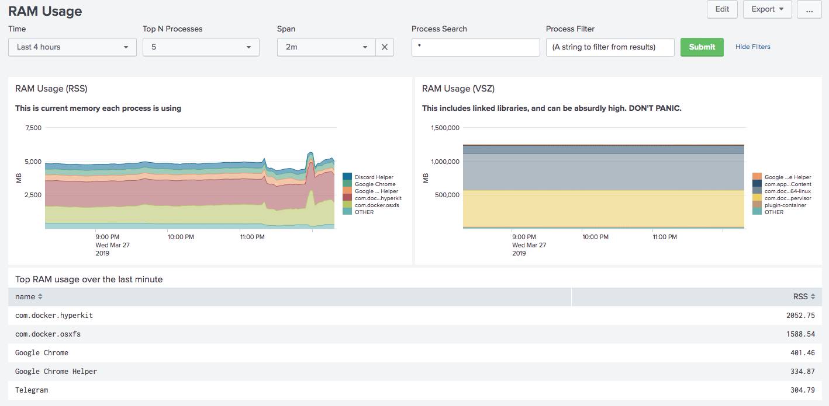Click Google Chrome legend swatch in RSS chart
The width and height of the screenshot is (829, 406).
[347, 184]
